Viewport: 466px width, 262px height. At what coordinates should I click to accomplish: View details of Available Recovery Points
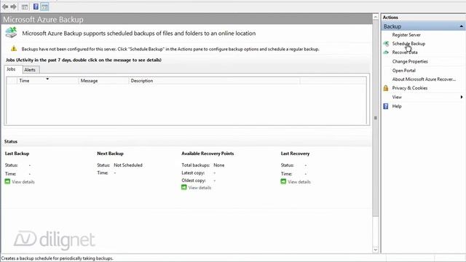(200, 188)
